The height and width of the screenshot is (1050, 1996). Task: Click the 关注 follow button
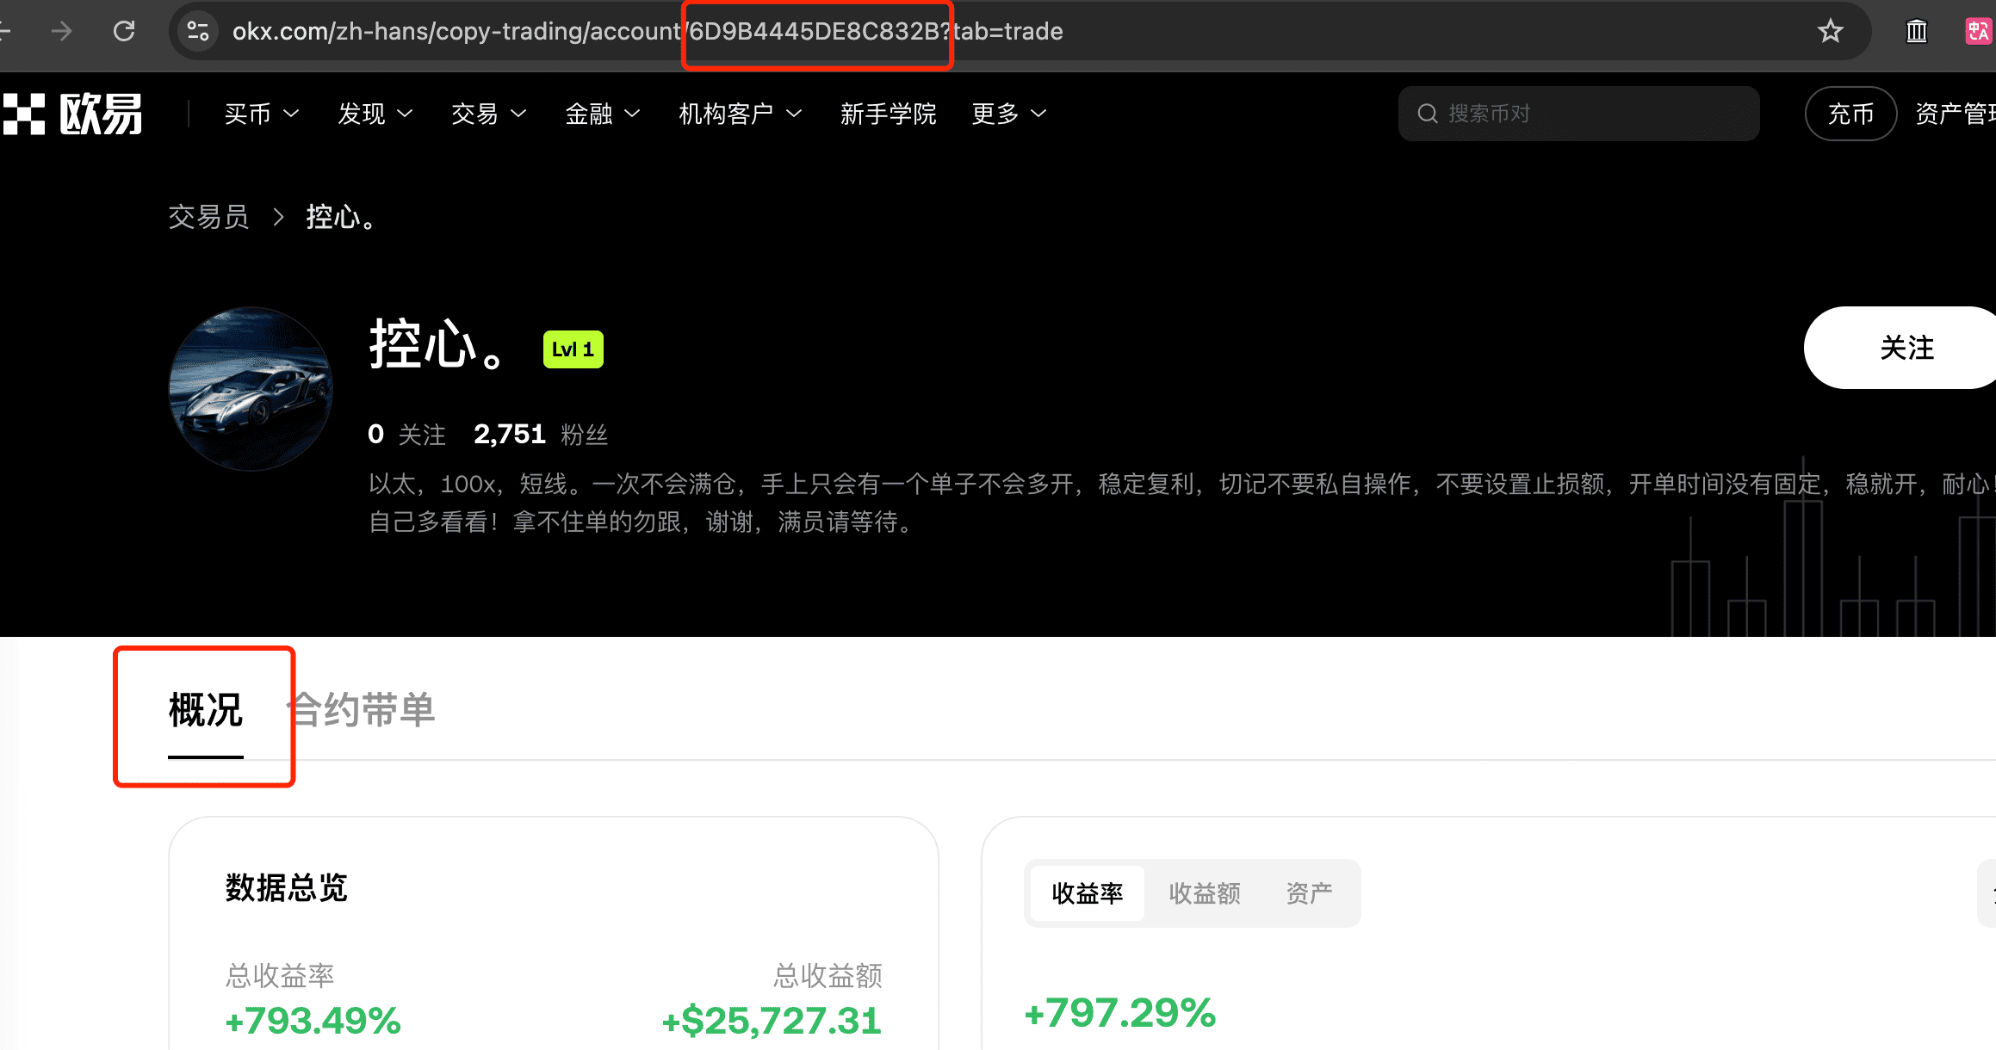(1900, 348)
